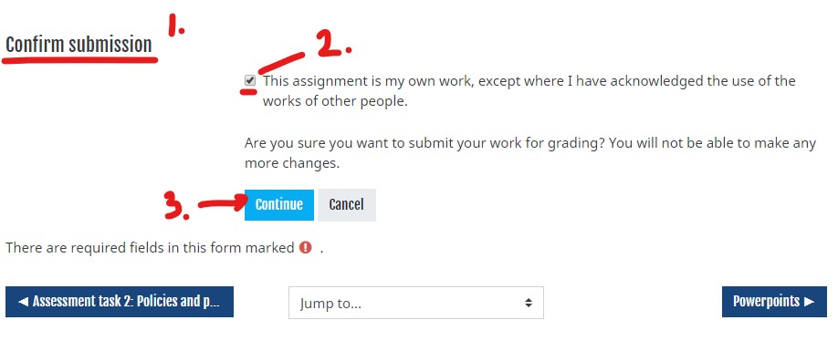838x341 pixels.
Task: Click the left triangle arrow on previous-activity button
Action: [23, 302]
